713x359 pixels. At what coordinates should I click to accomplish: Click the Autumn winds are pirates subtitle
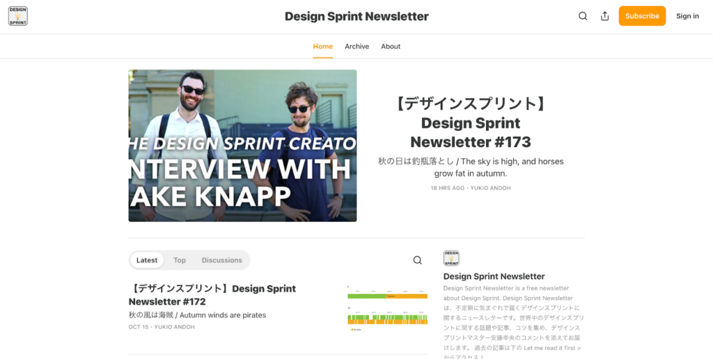click(197, 315)
